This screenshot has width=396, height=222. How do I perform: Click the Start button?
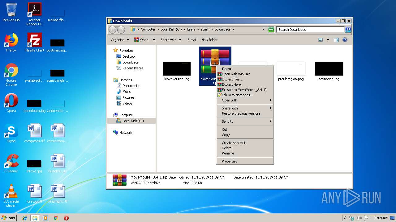tap(8, 218)
